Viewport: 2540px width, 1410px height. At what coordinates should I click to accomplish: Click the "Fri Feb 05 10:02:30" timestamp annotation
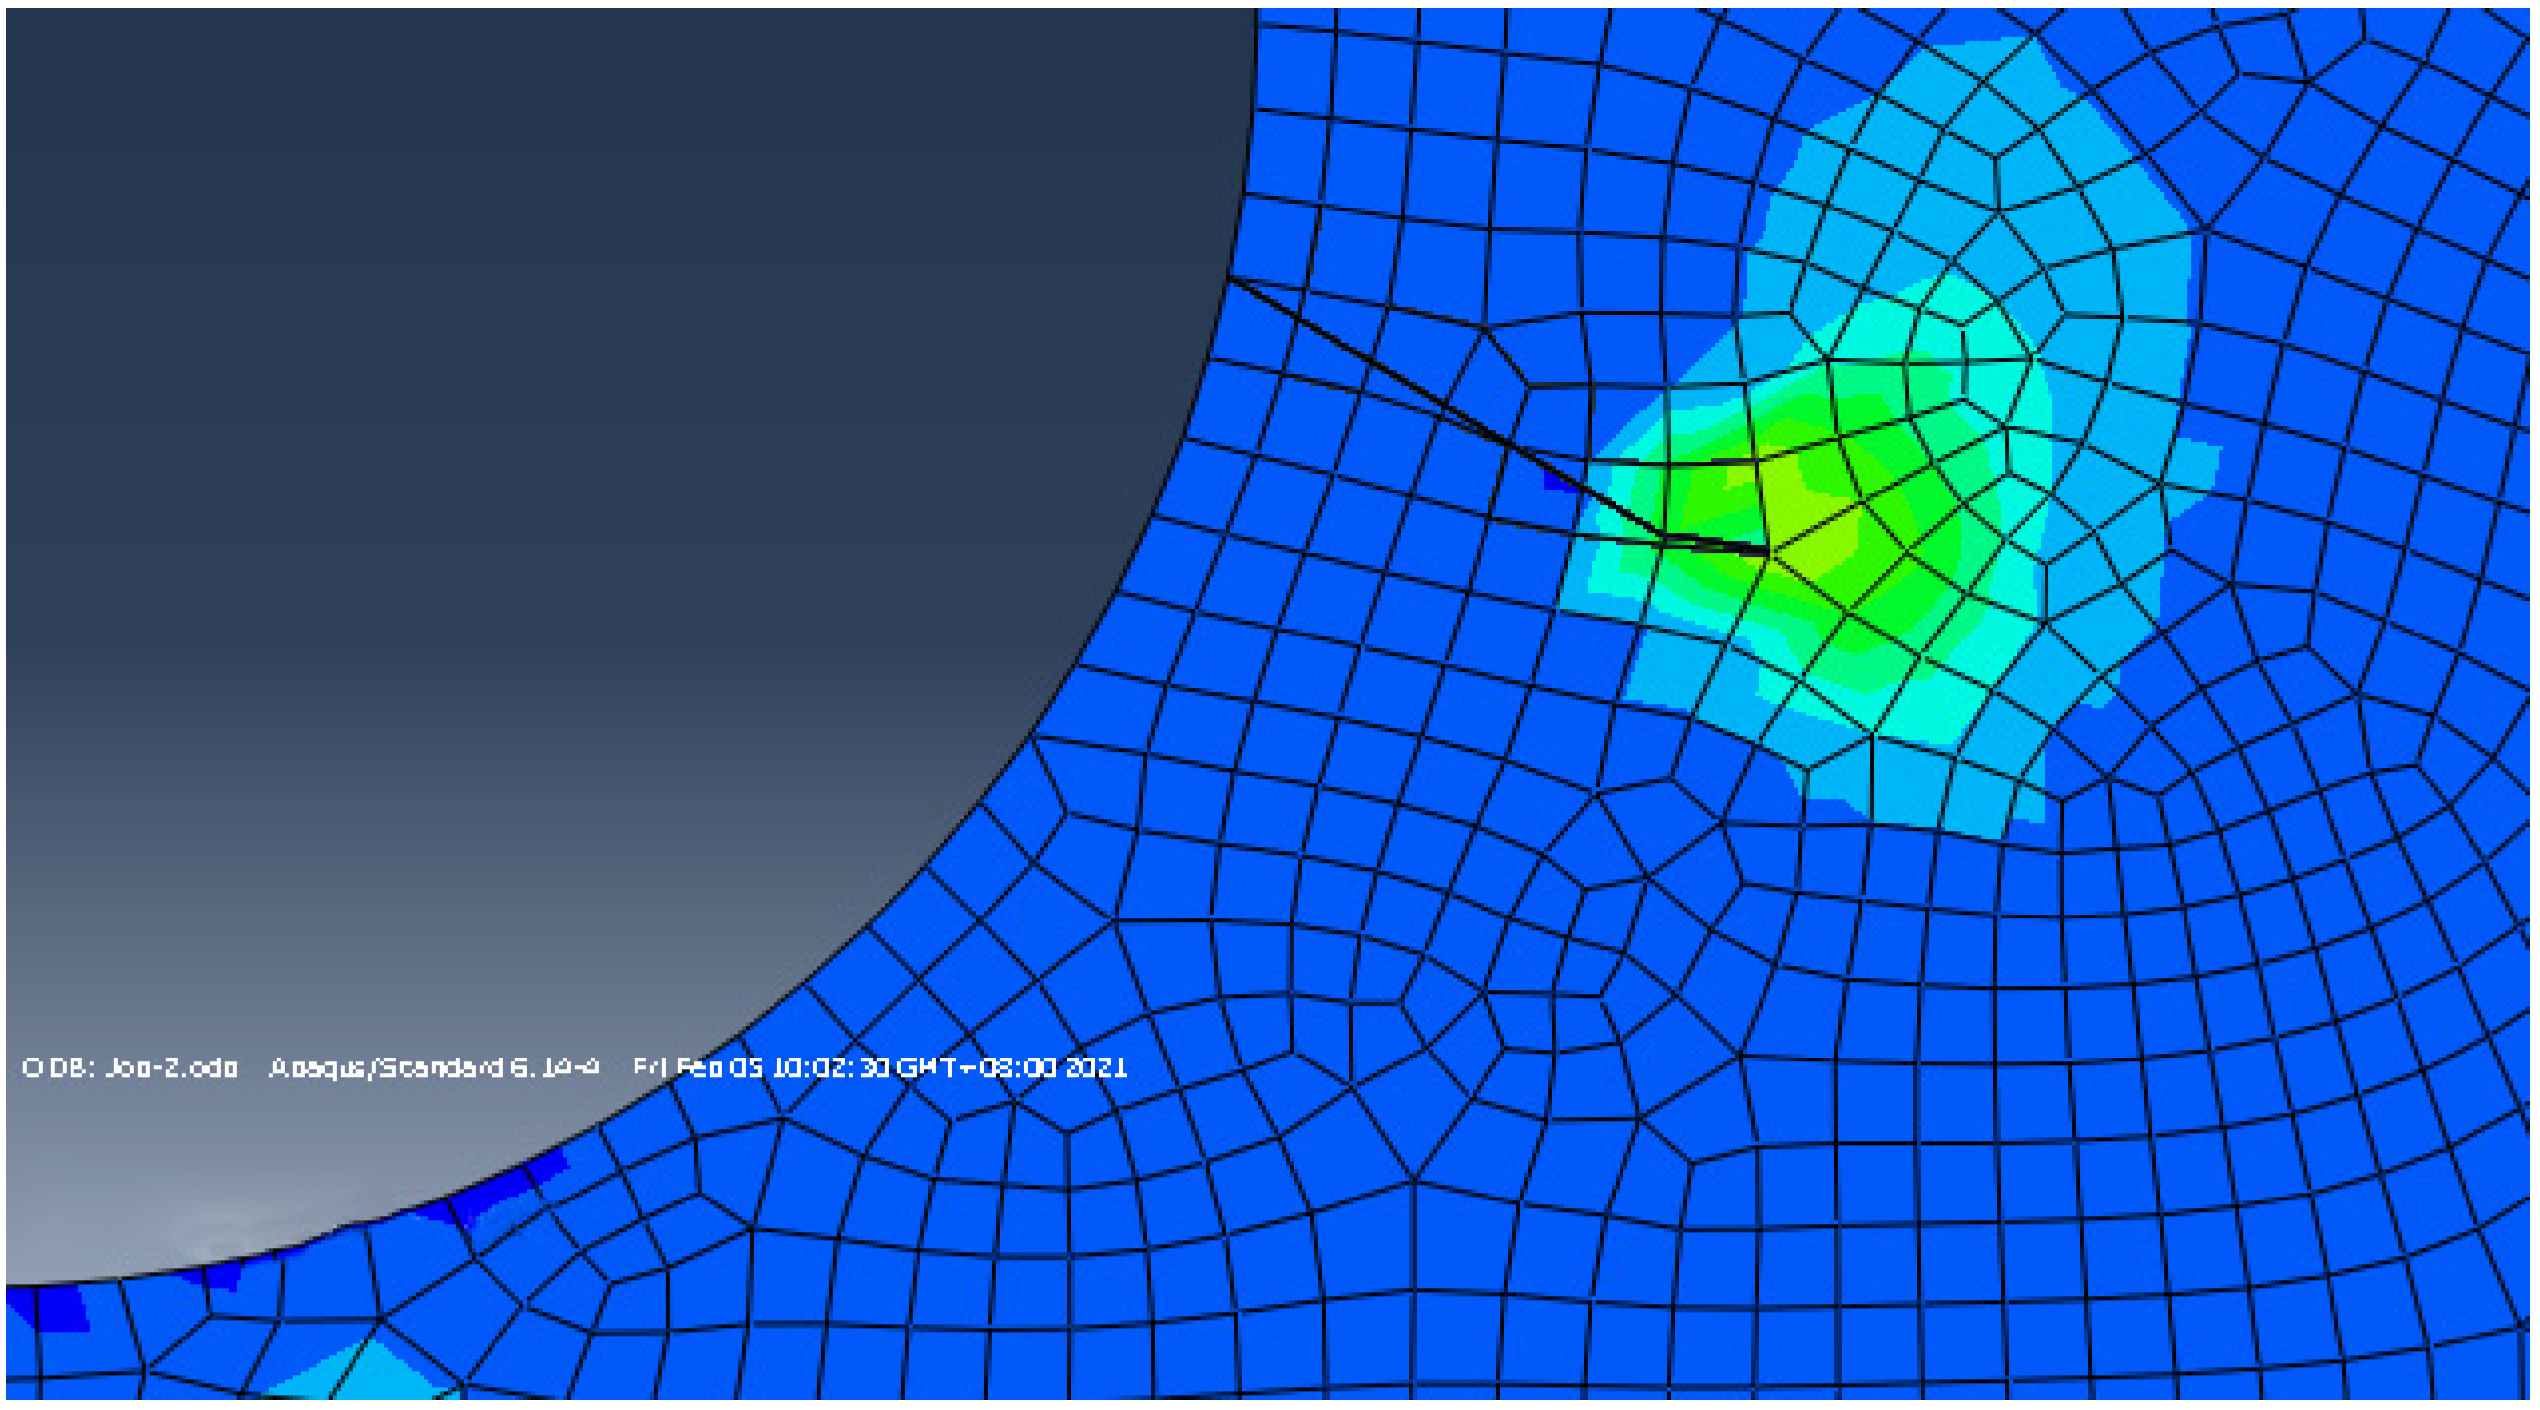[762, 1068]
